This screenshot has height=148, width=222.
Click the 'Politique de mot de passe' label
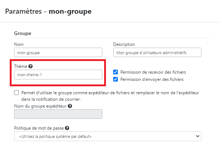point(39,128)
